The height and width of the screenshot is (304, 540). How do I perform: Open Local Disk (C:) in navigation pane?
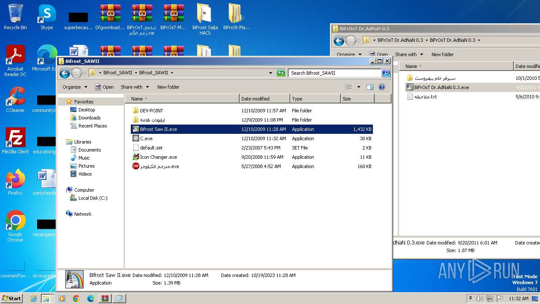(x=92, y=198)
